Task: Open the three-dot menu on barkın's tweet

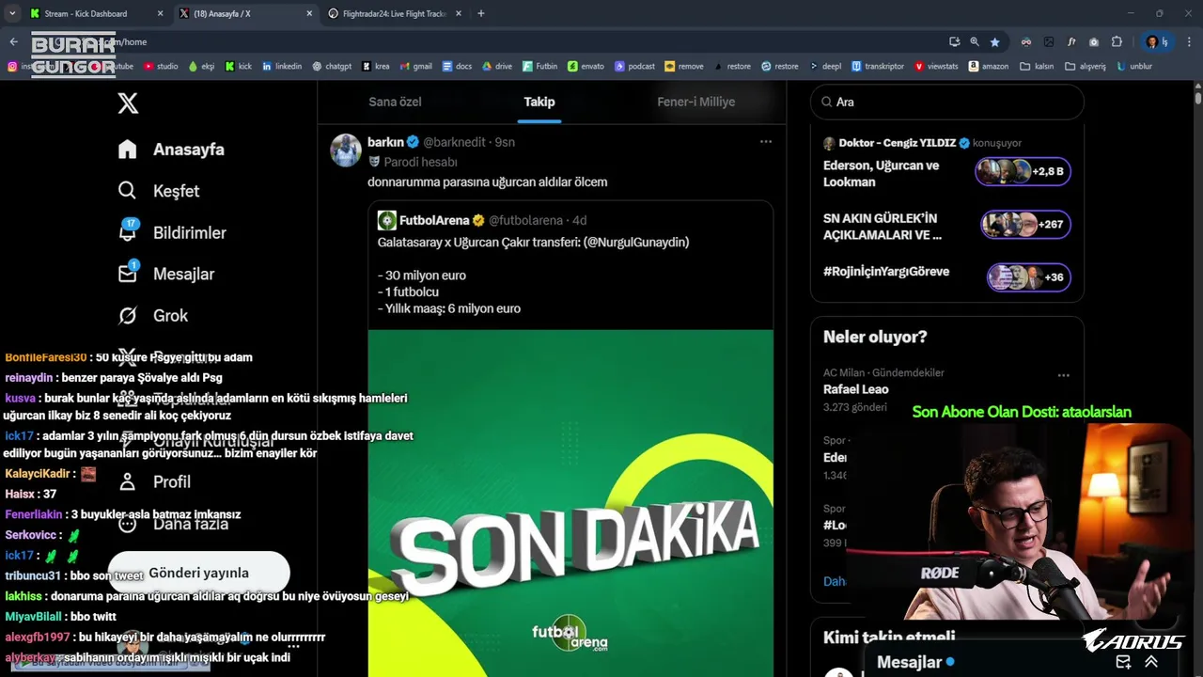Action: tap(766, 142)
